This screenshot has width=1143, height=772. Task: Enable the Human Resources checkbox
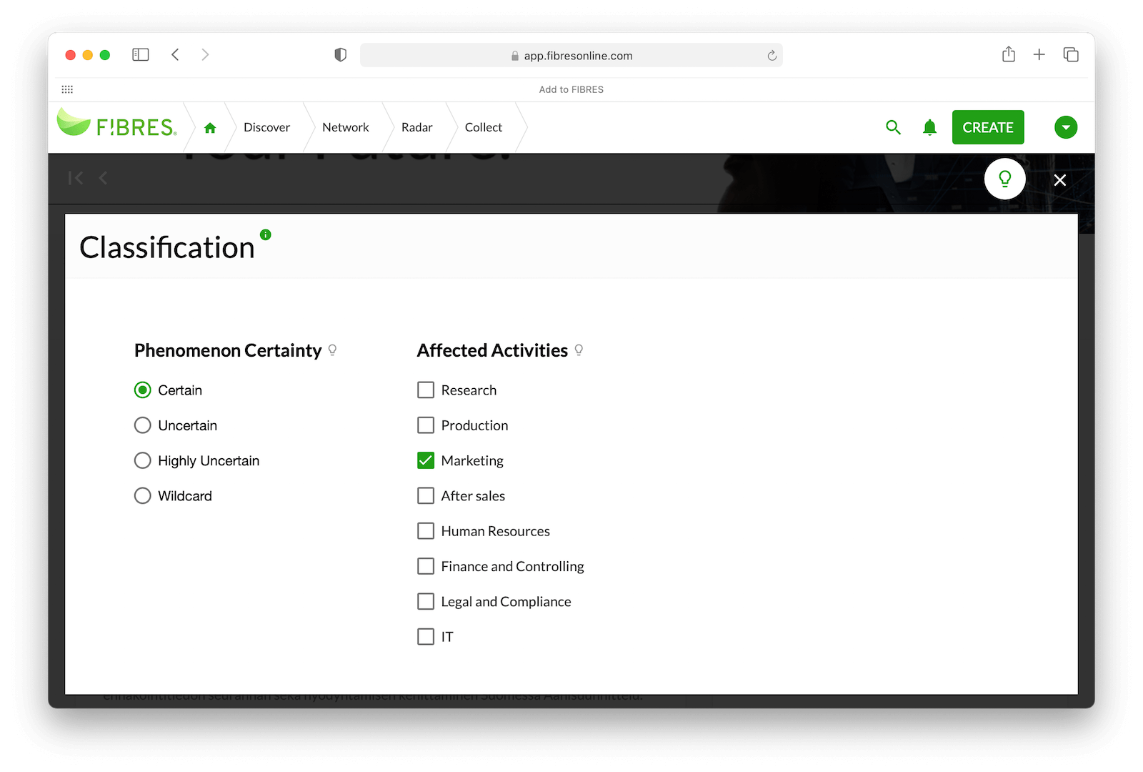point(426,531)
